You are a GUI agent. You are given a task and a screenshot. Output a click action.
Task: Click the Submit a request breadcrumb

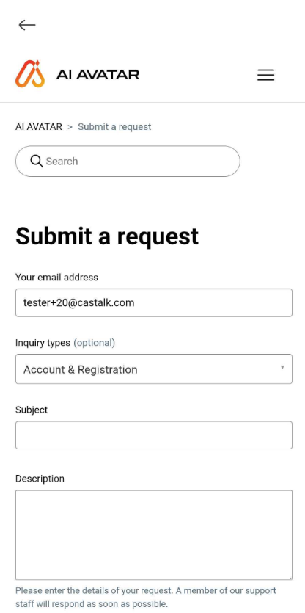click(x=114, y=127)
